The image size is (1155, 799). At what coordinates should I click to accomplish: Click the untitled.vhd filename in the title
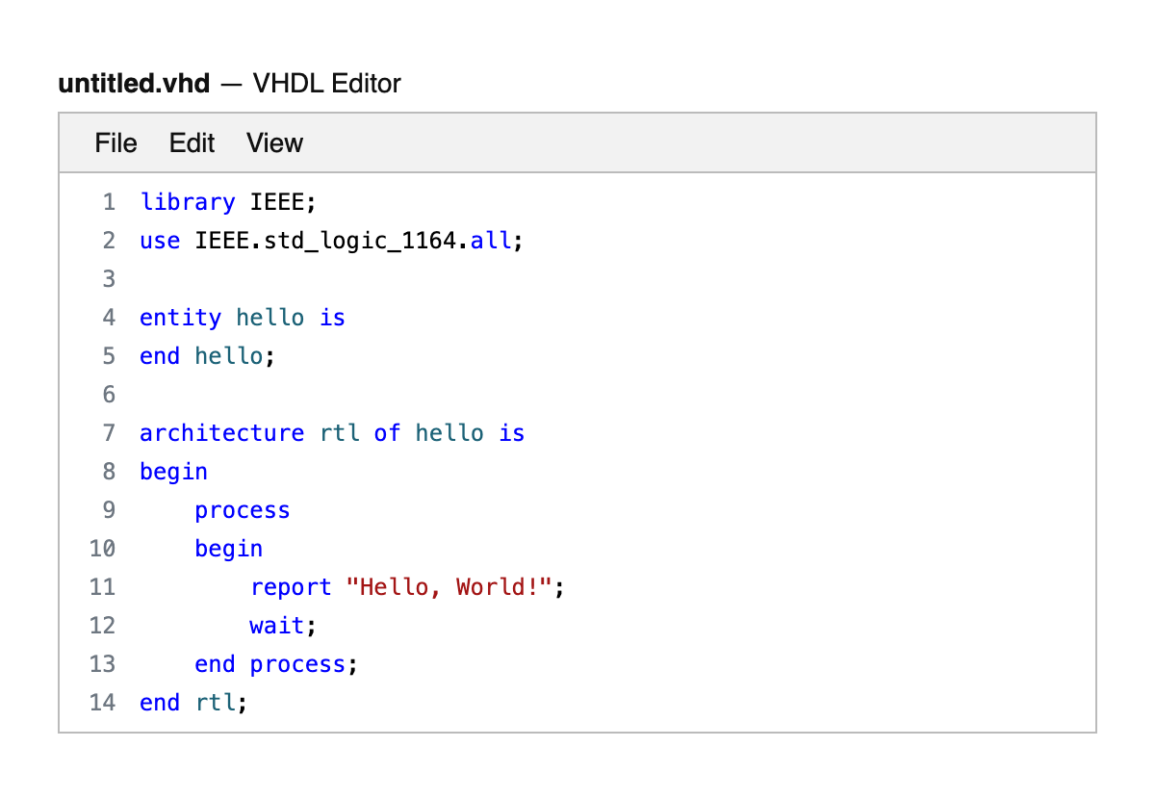click(x=134, y=84)
